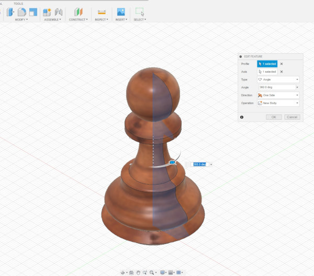Switch to the Tools tab
Image resolution: width=314 pixels, height=276 pixels.
(18, 3)
